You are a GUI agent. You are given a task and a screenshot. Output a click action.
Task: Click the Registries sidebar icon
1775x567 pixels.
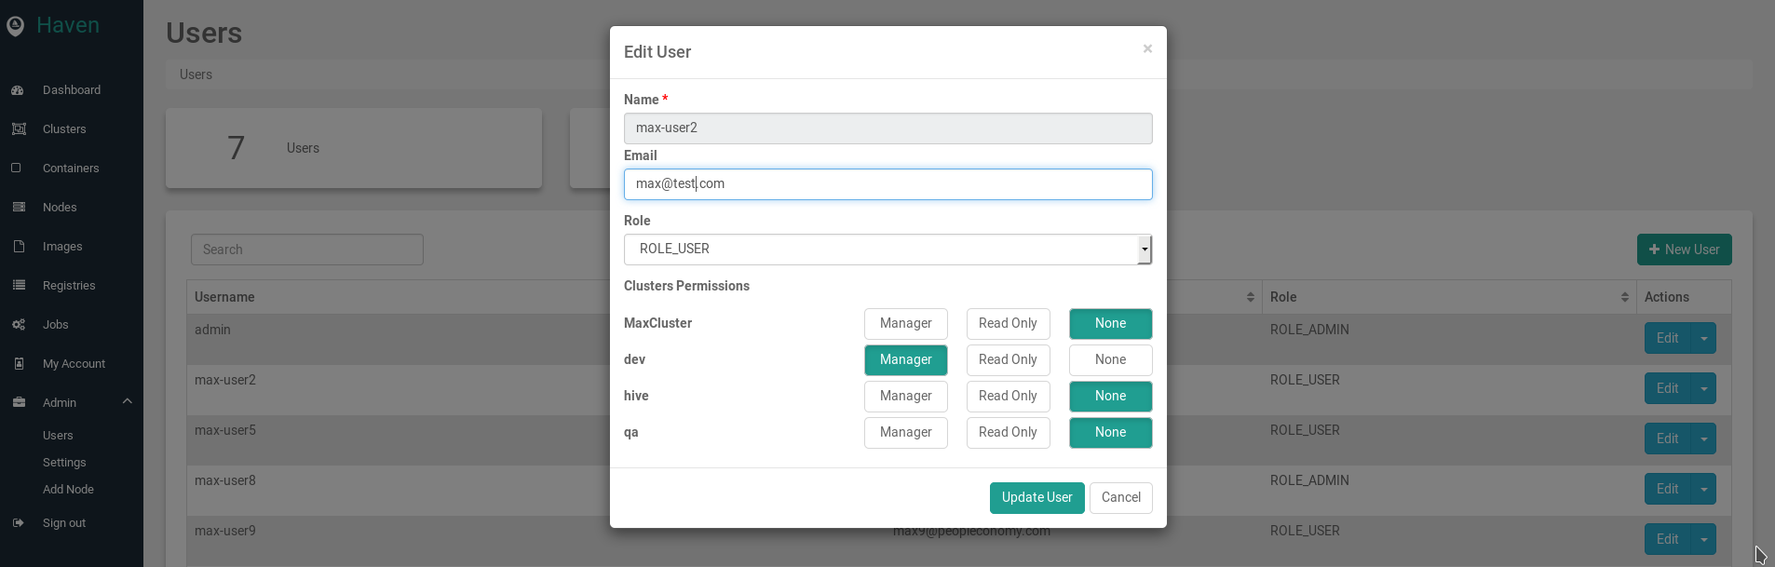pyautogui.click(x=18, y=286)
